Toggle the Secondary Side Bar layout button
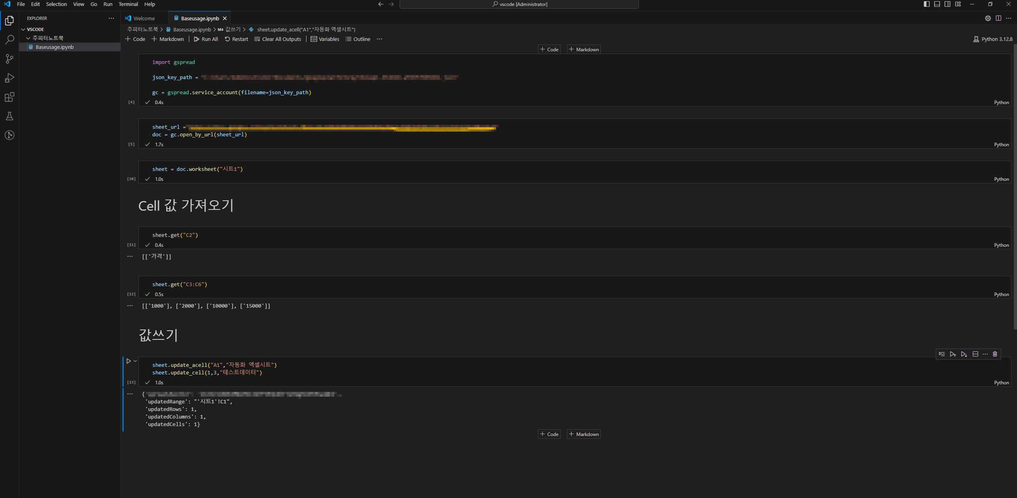Image resolution: width=1017 pixels, height=498 pixels. [x=947, y=4]
